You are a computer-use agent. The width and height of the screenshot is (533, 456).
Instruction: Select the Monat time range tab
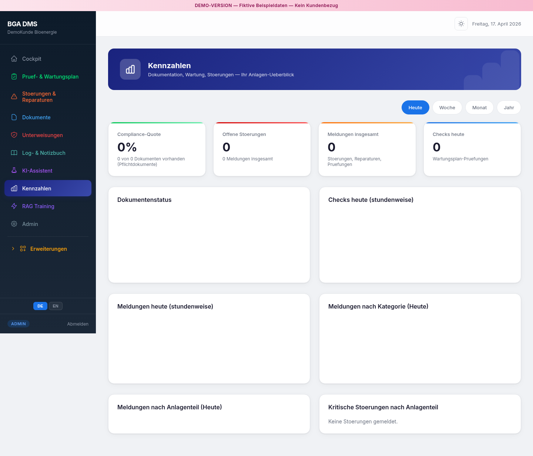click(479, 107)
